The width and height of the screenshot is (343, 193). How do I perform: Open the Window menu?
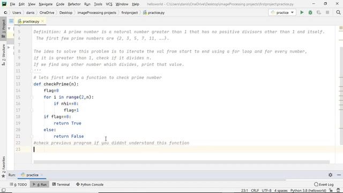tap(122, 4)
